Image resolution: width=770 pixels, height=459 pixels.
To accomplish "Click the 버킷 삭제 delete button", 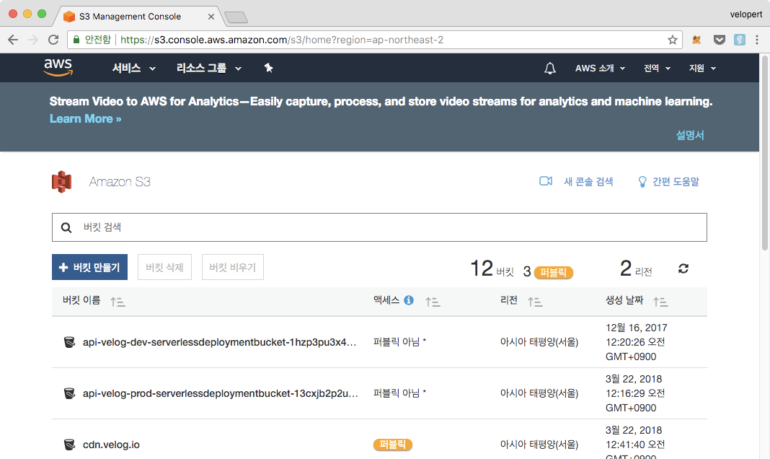I will pyautogui.click(x=164, y=267).
